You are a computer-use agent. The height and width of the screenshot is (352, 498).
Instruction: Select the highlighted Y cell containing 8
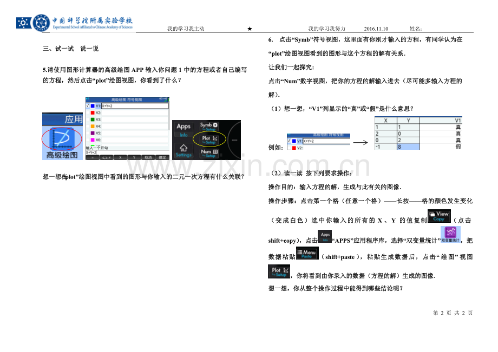click(408, 147)
